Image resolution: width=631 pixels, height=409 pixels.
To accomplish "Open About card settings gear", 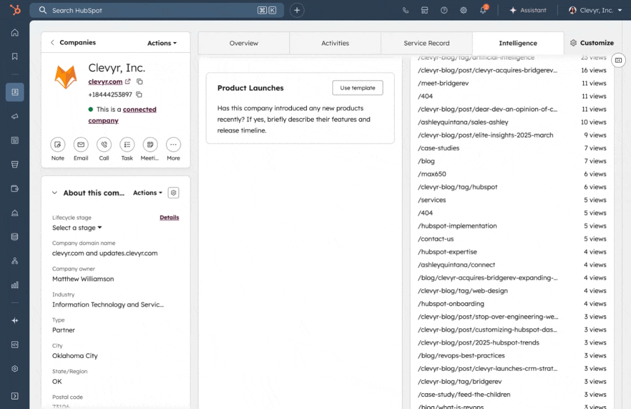I will pyautogui.click(x=173, y=193).
